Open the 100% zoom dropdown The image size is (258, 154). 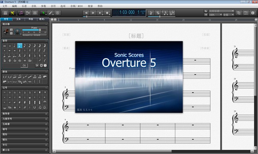pyautogui.click(x=216, y=15)
